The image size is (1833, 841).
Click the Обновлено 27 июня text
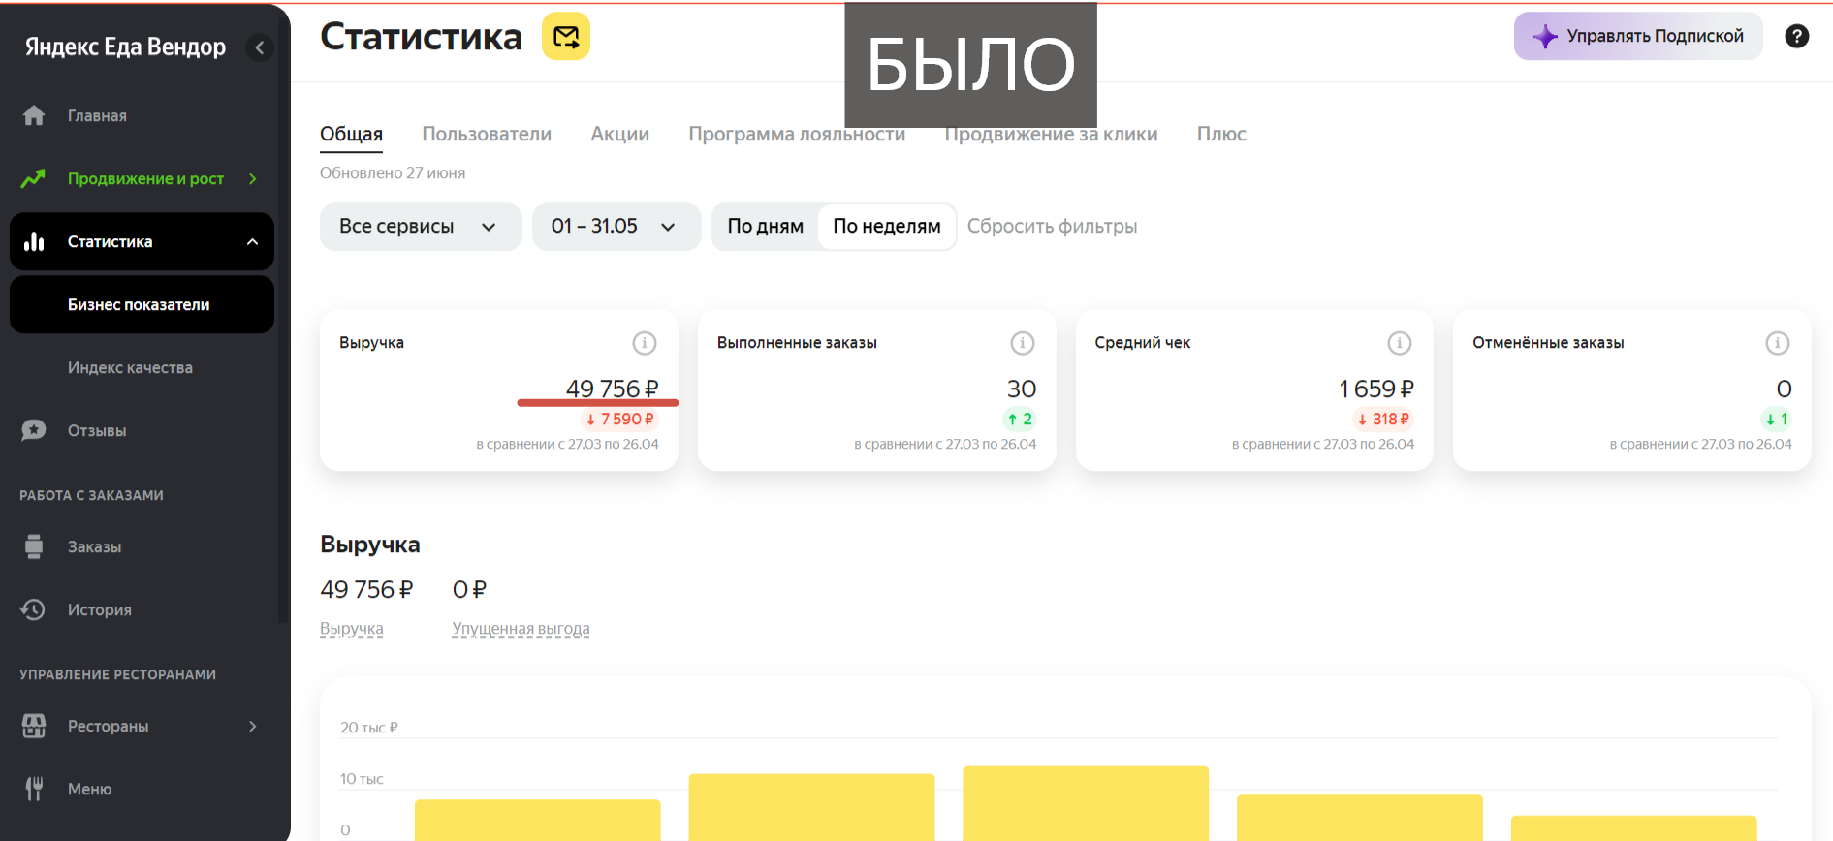pyautogui.click(x=393, y=172)
